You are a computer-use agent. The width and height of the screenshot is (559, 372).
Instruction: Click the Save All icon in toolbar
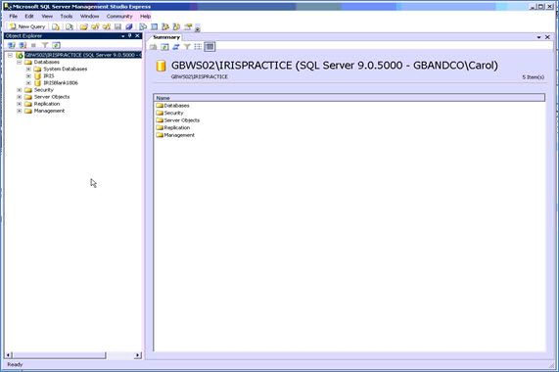(x=129, y=26)
